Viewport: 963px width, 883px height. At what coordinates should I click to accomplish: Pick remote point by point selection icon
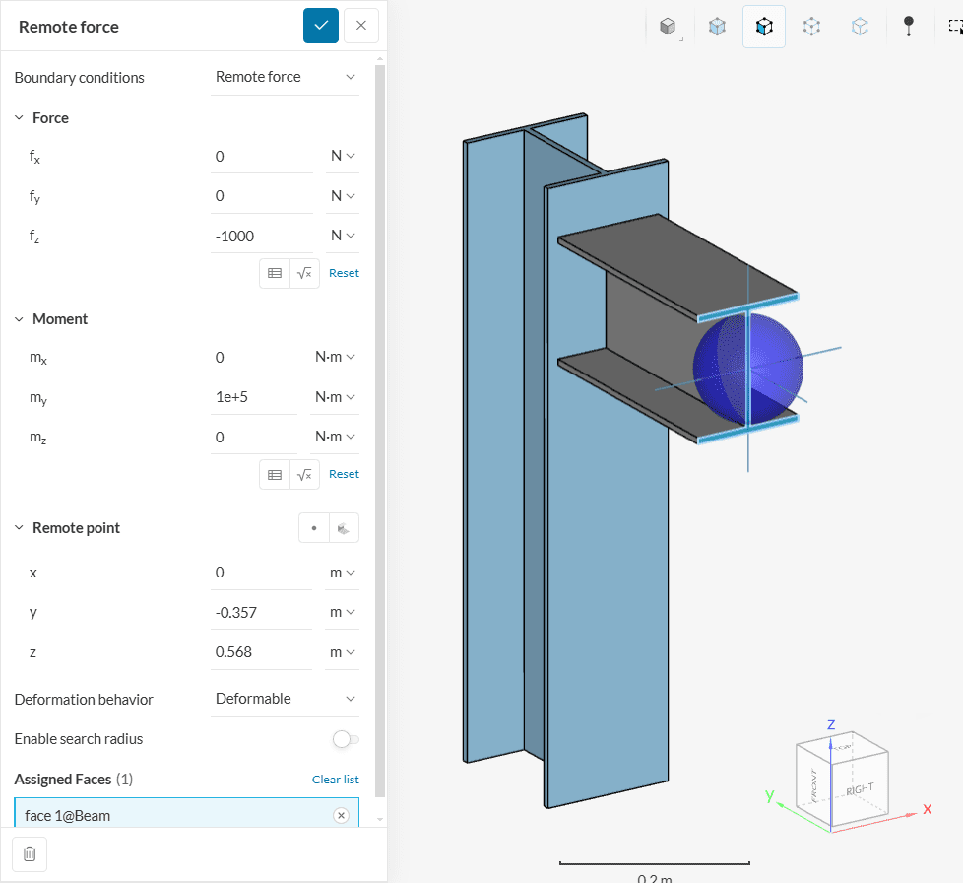pos(314,528)
